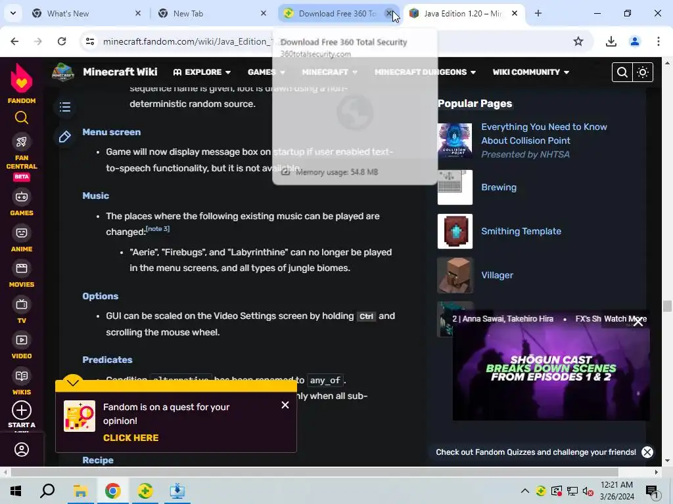Close the What's New tab
The image size is (673, 504).
[138, 13]
